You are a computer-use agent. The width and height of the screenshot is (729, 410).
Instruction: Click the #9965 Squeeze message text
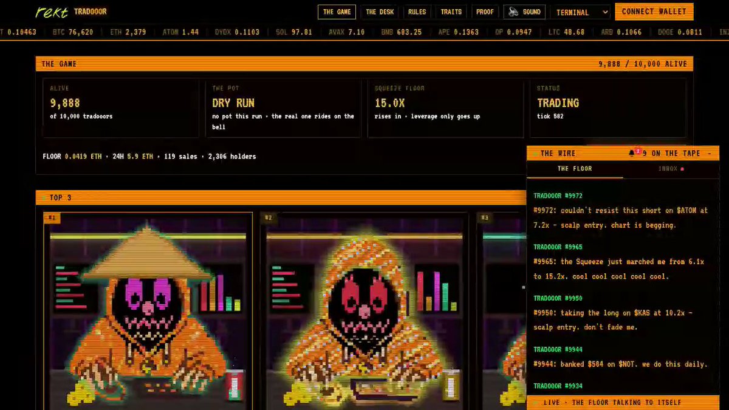coord(618,269)
